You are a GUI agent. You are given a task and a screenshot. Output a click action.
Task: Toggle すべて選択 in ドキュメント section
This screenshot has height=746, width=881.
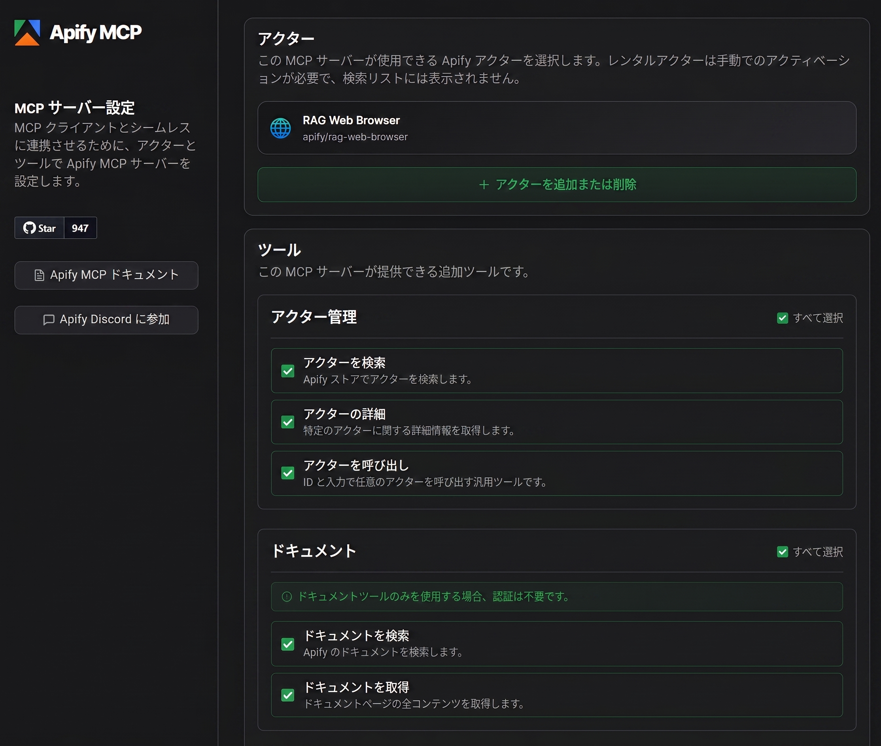(783, 552)
